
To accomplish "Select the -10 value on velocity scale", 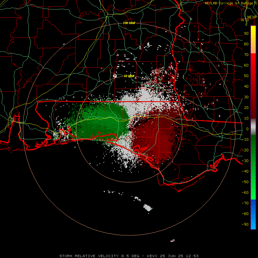I will tap(245, 140).
